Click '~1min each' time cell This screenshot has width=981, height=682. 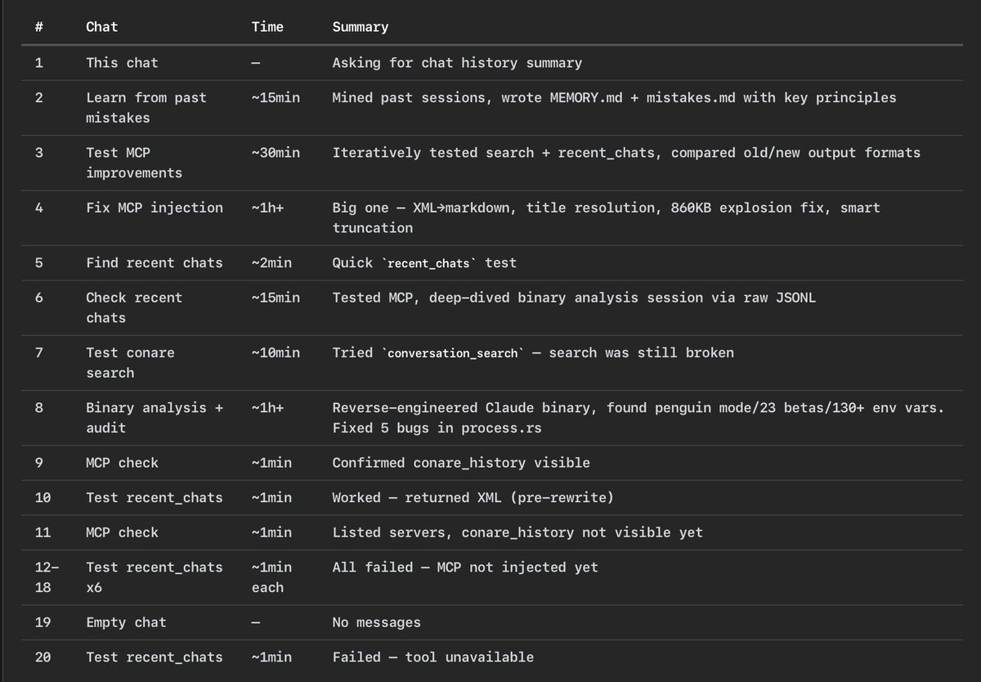pos(271,577)
